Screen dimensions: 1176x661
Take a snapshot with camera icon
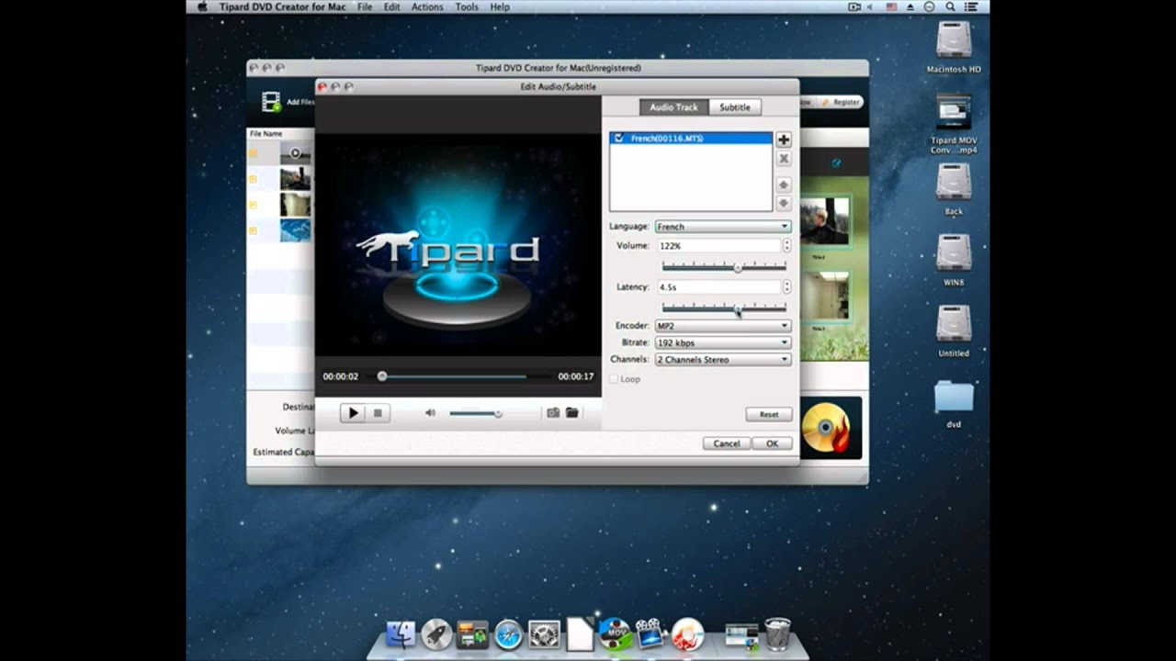pyautogui.click(x=553, y=413)
